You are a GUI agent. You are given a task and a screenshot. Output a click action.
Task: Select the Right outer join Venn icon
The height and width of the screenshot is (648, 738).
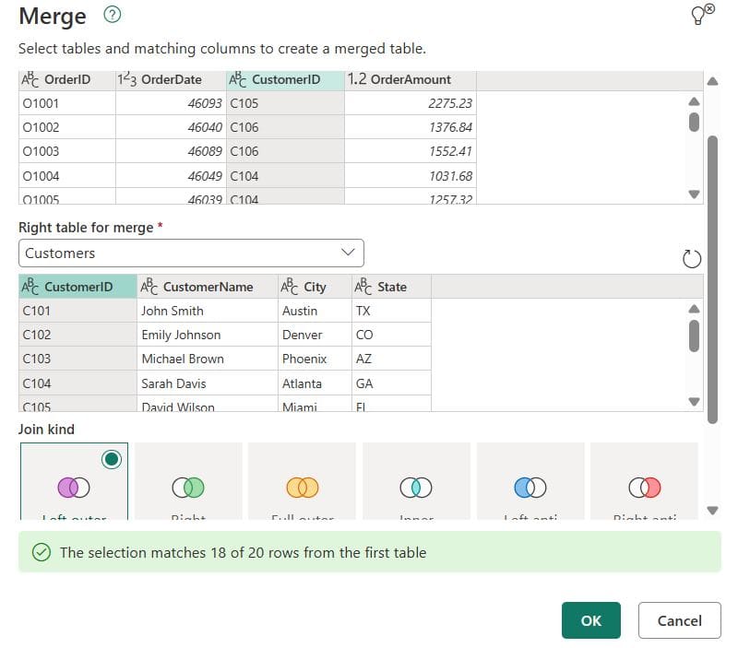pyautogui.click(x=188, y=488)
